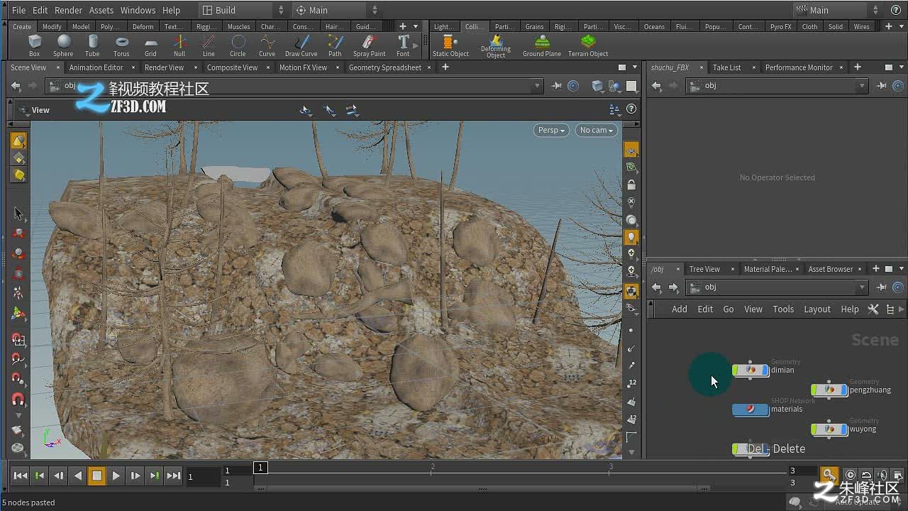Open the Main radial menu dropdown
This screenshot has width=908, height=511.
336,10
